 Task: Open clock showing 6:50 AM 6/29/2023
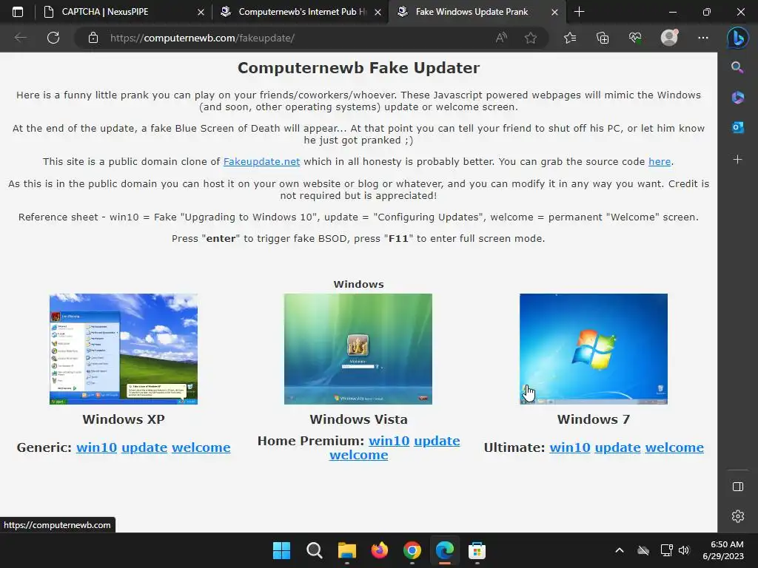pyautogui.click(x=723, y=550)
